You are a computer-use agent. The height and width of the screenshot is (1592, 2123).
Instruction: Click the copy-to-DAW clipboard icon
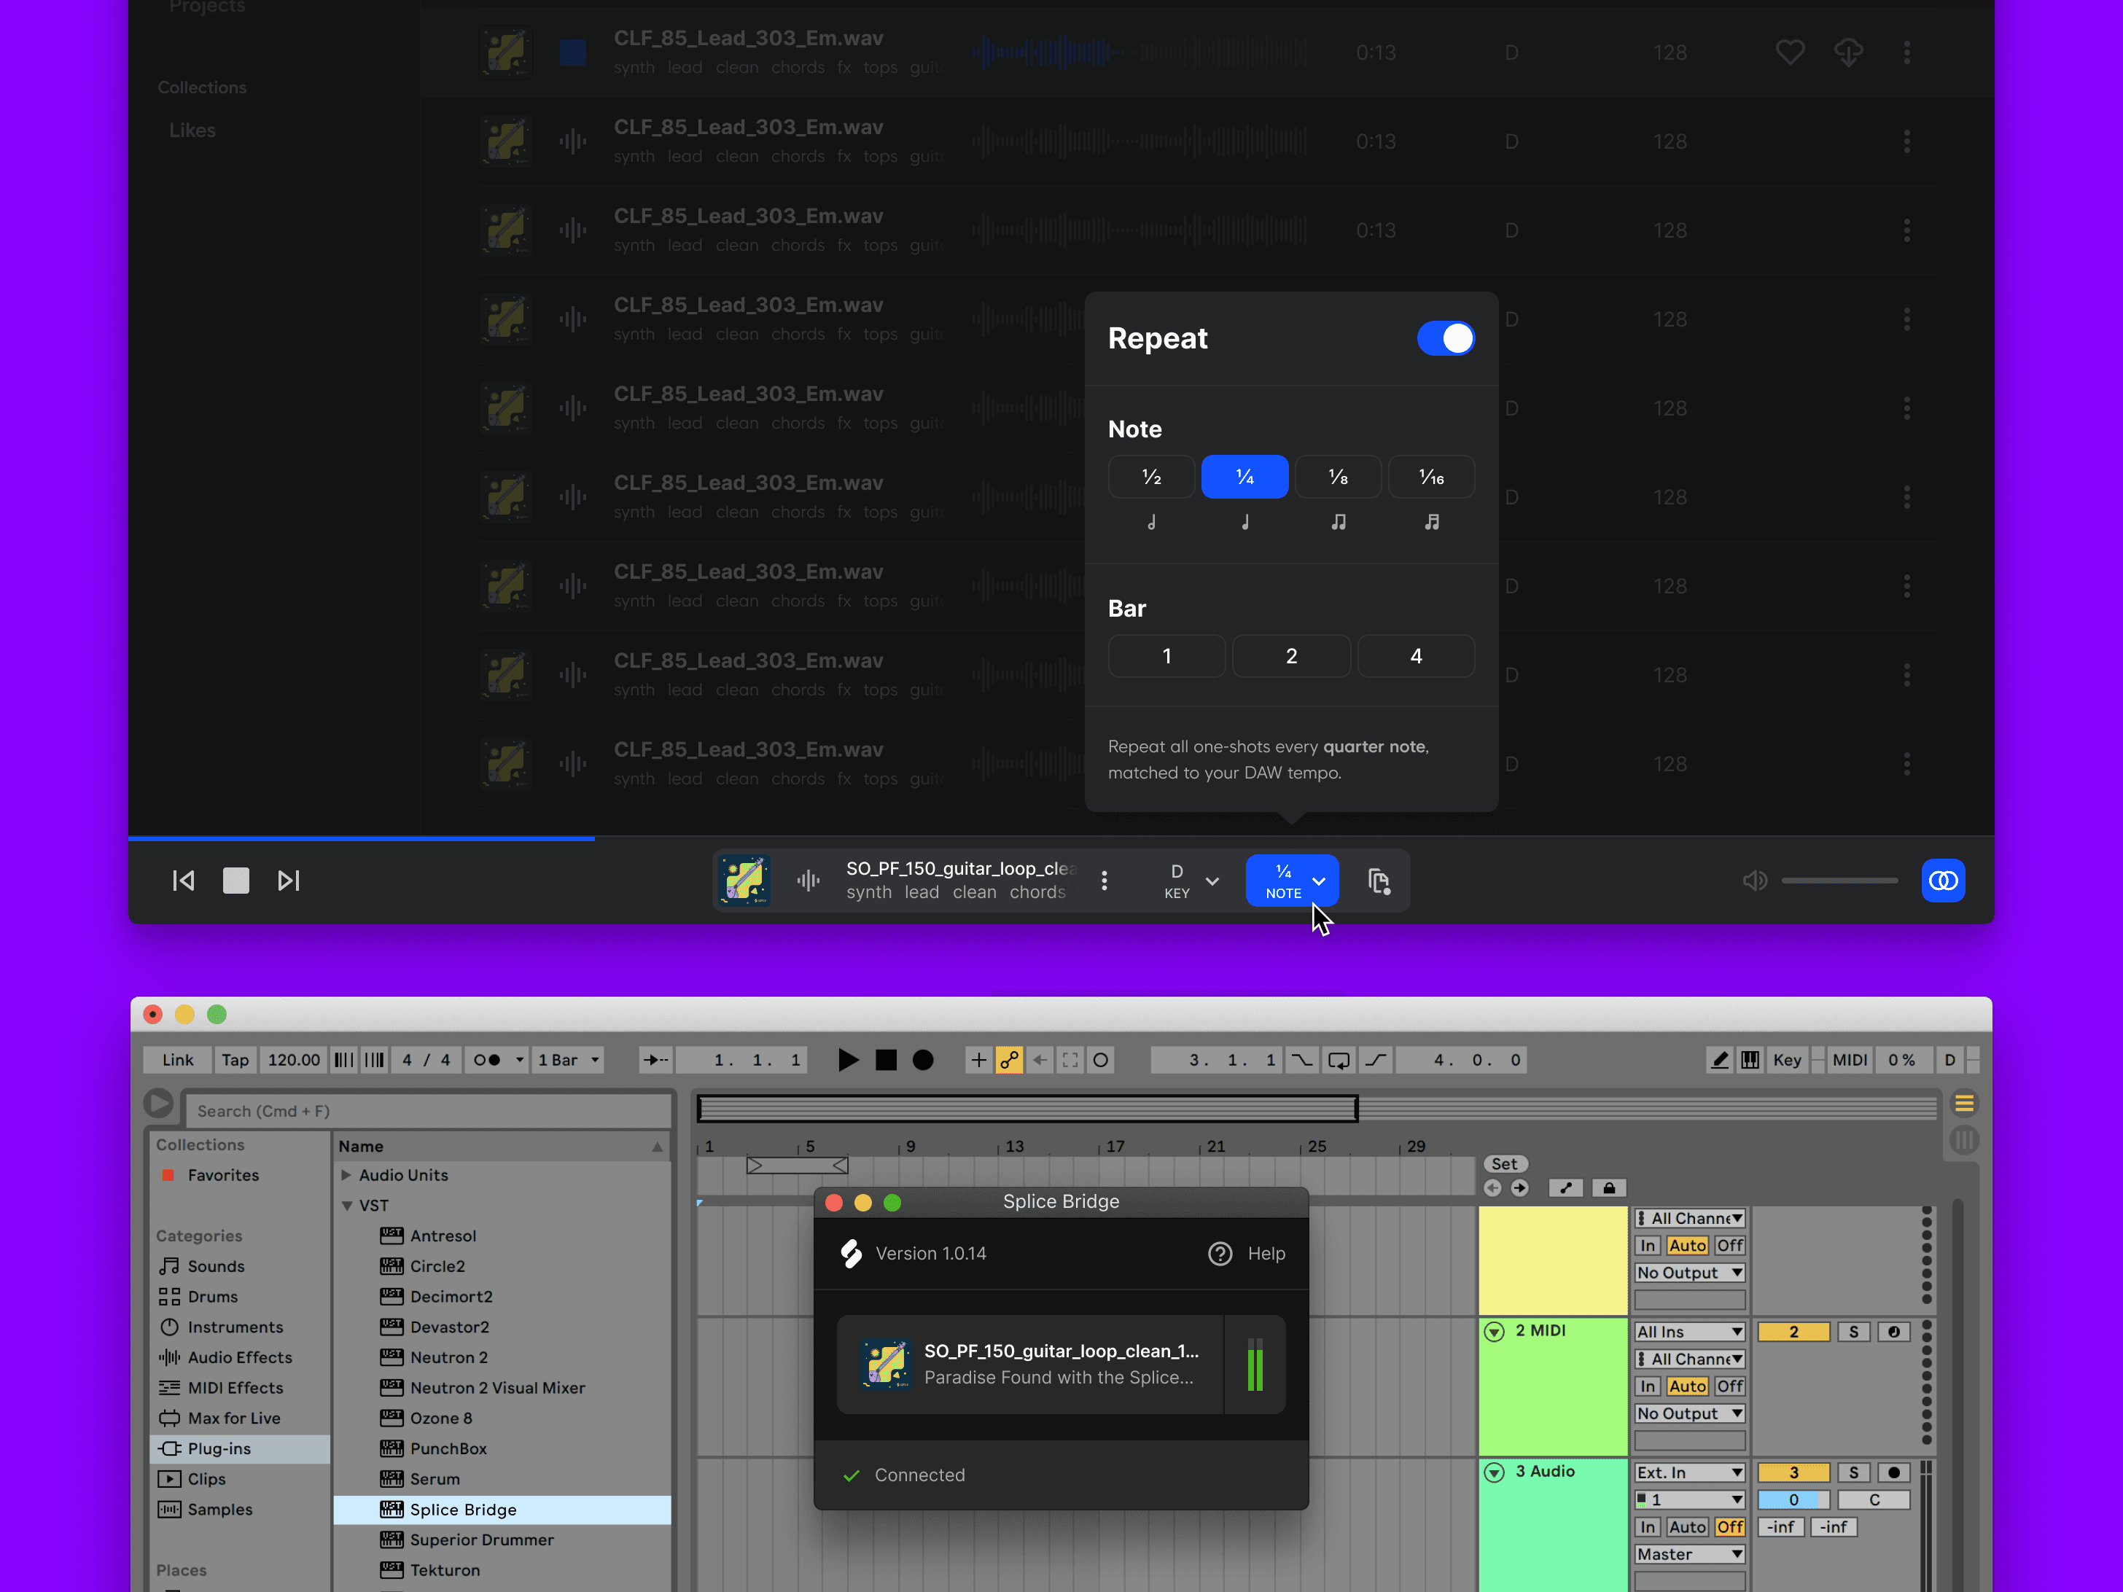coord(1379,881)
